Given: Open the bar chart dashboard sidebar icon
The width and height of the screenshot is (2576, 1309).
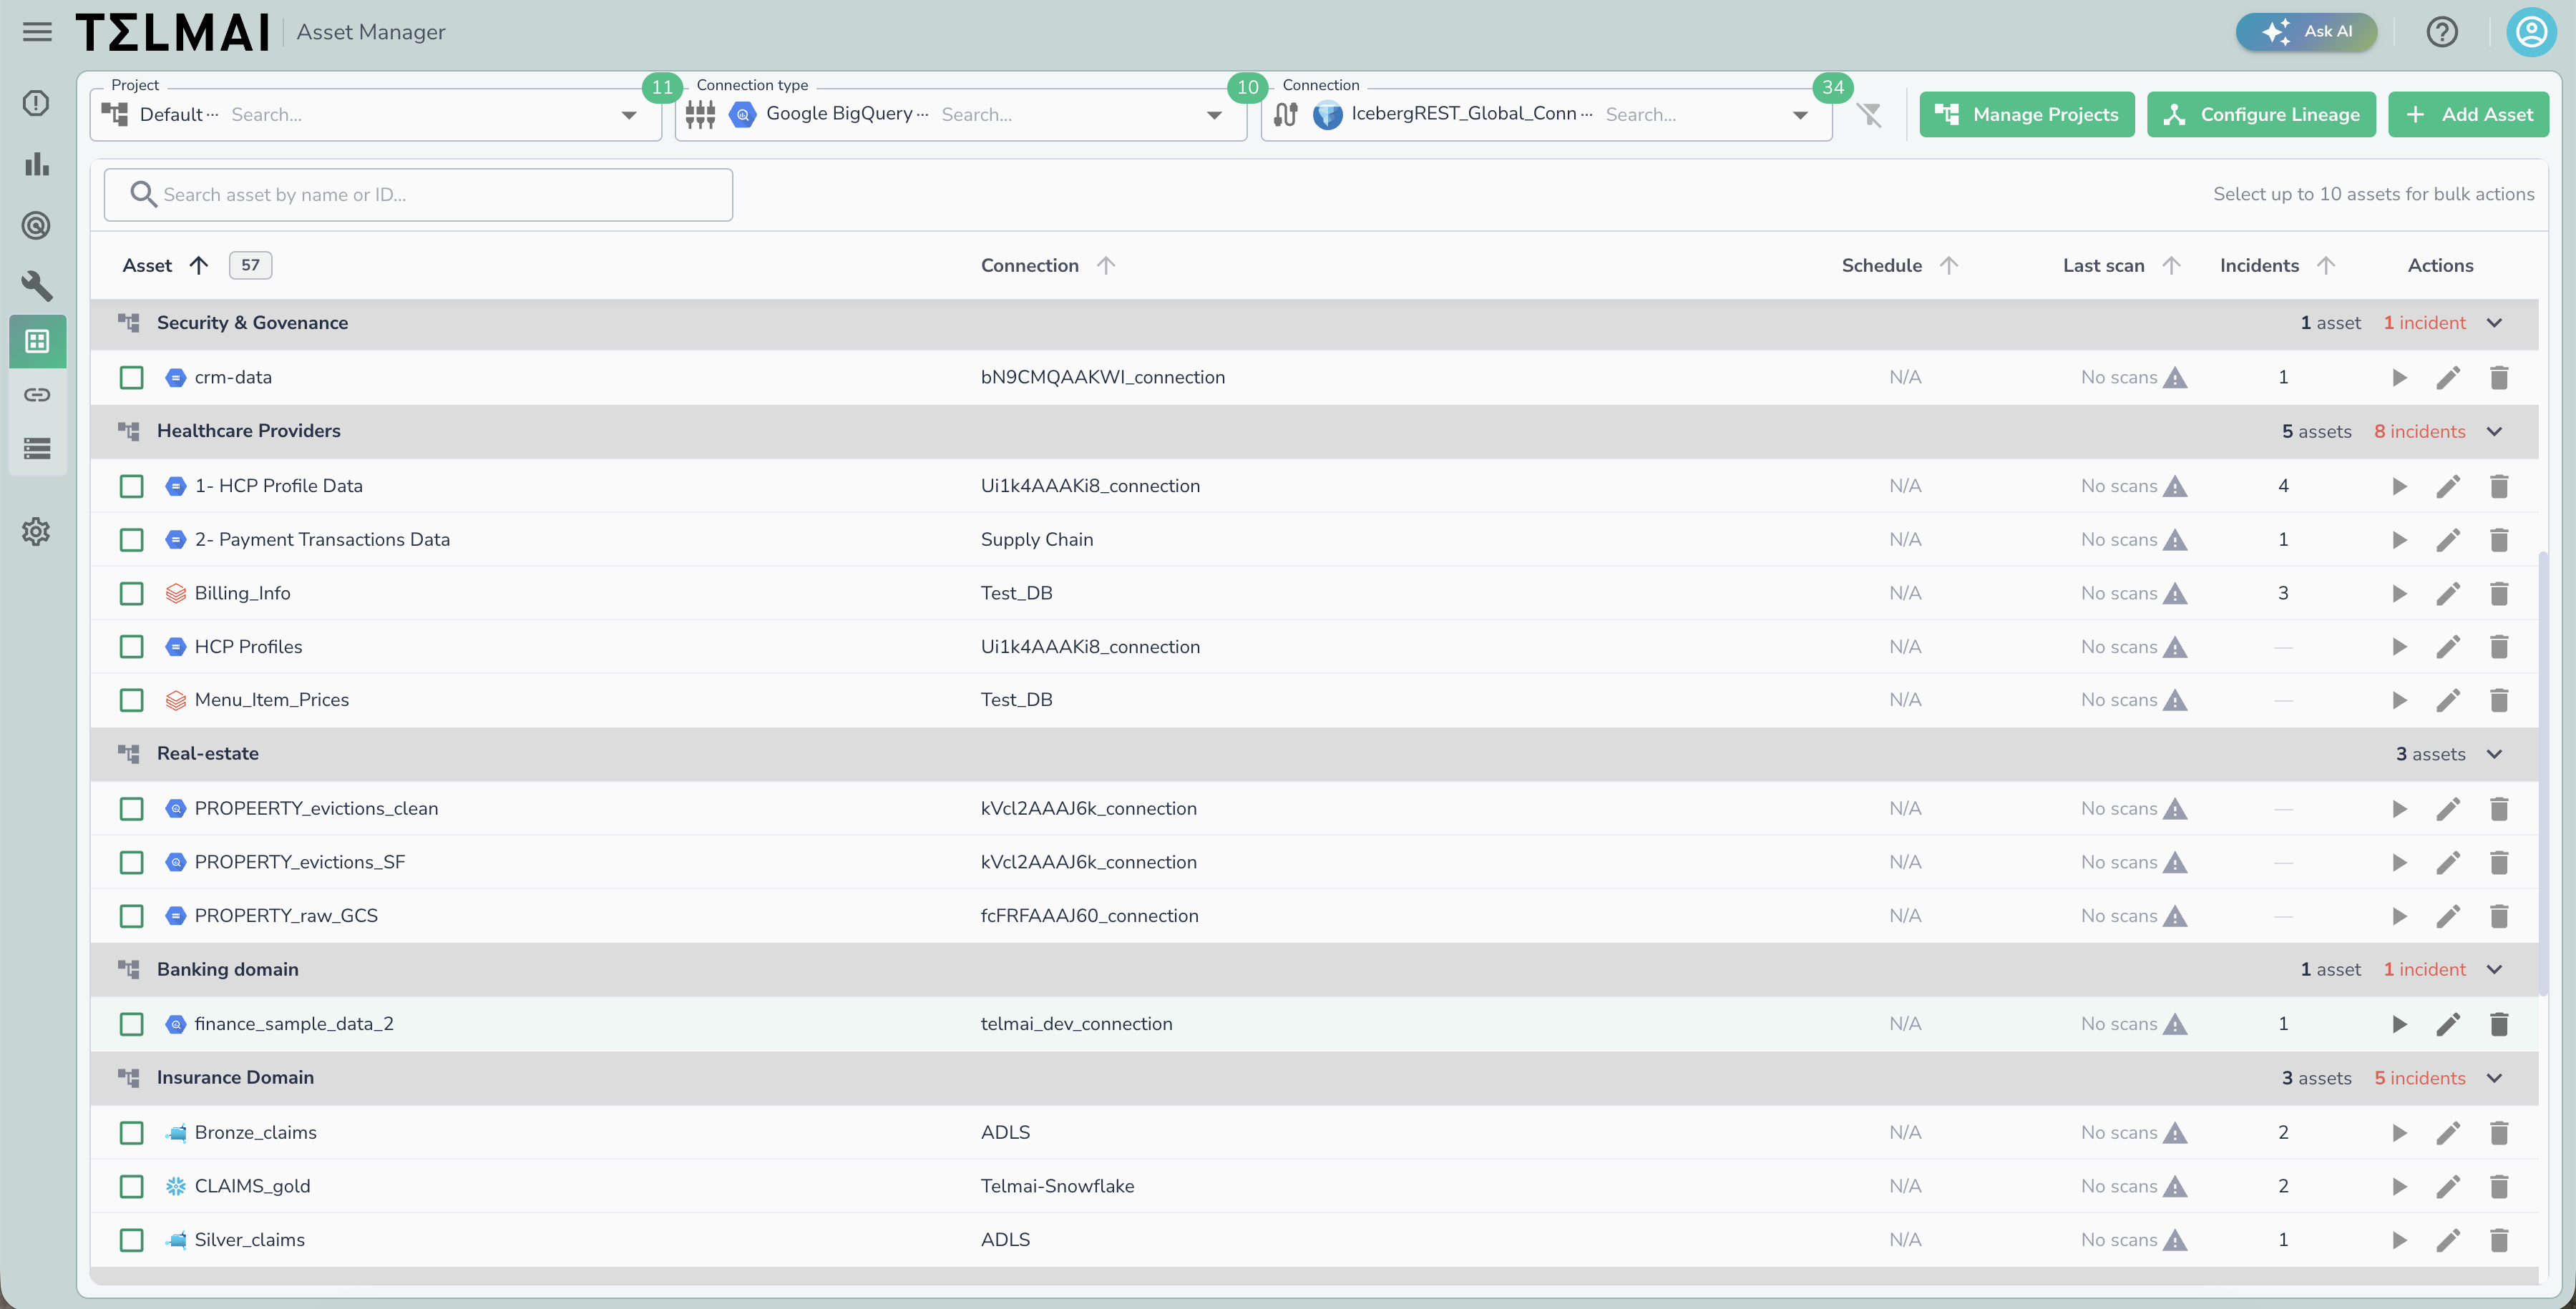Looking at the screenshot, I should (36, 164).
